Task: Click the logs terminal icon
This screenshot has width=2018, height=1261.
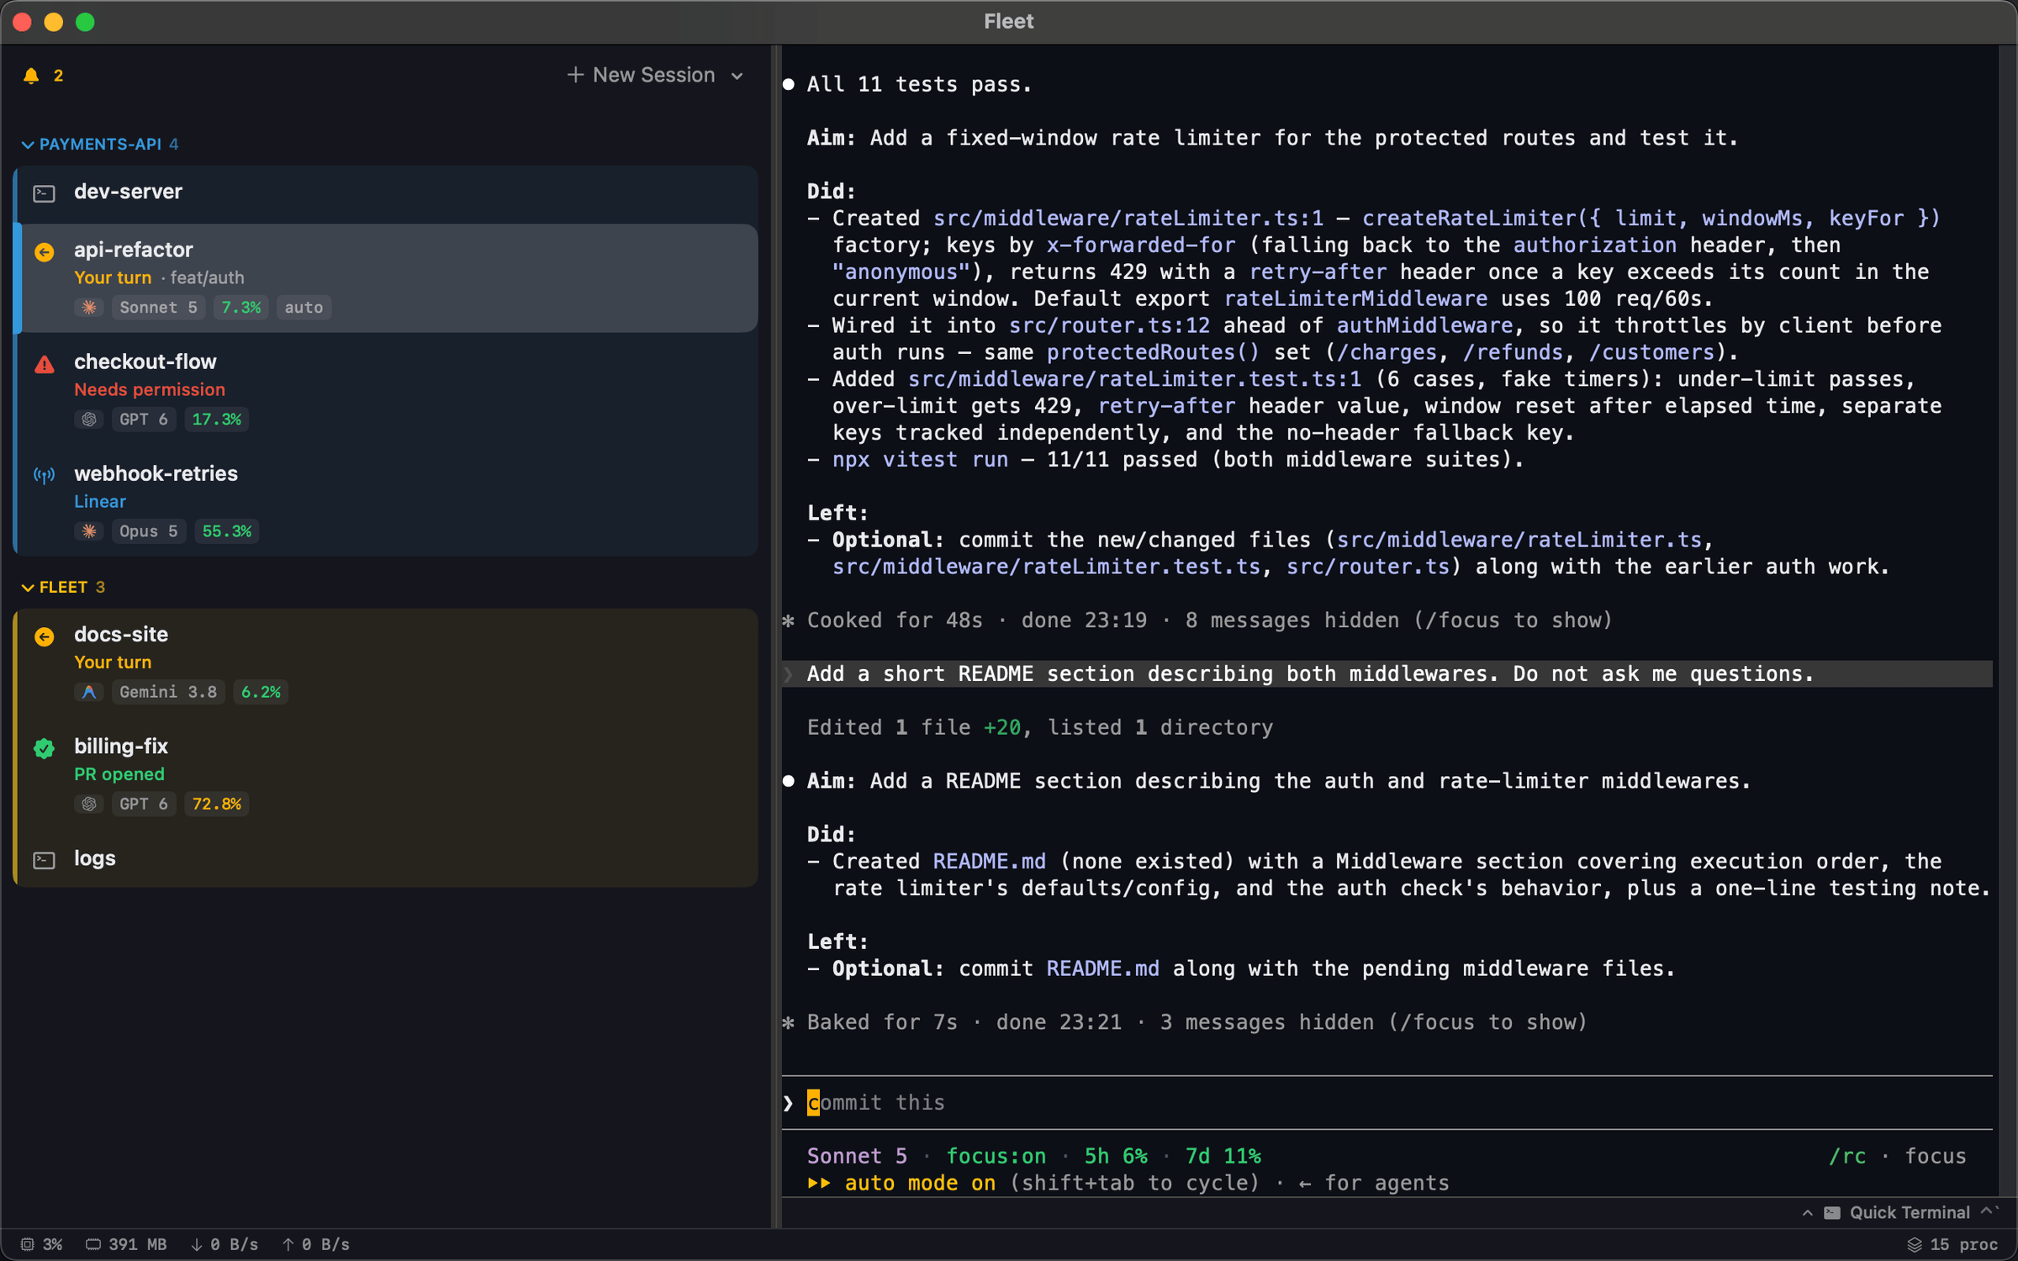Action: pos(44,860)
